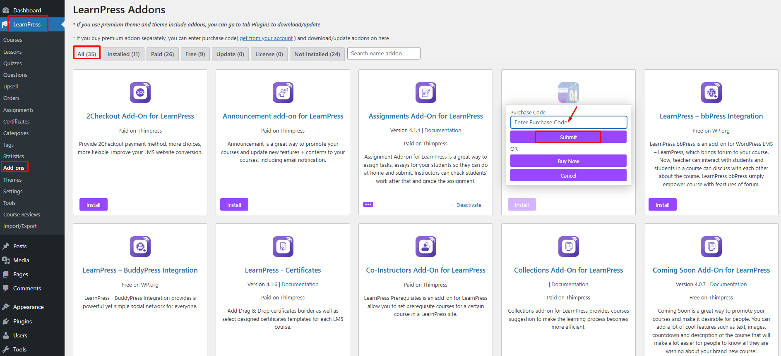This screenshot has width=781, height=356.
Task: Open the 2Checkout Add-On title link
Action: [x=140, y=116]
